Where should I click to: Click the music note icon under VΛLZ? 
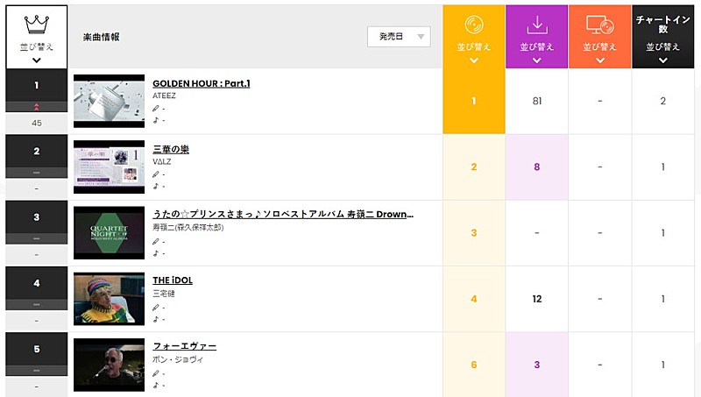[156, 186]
